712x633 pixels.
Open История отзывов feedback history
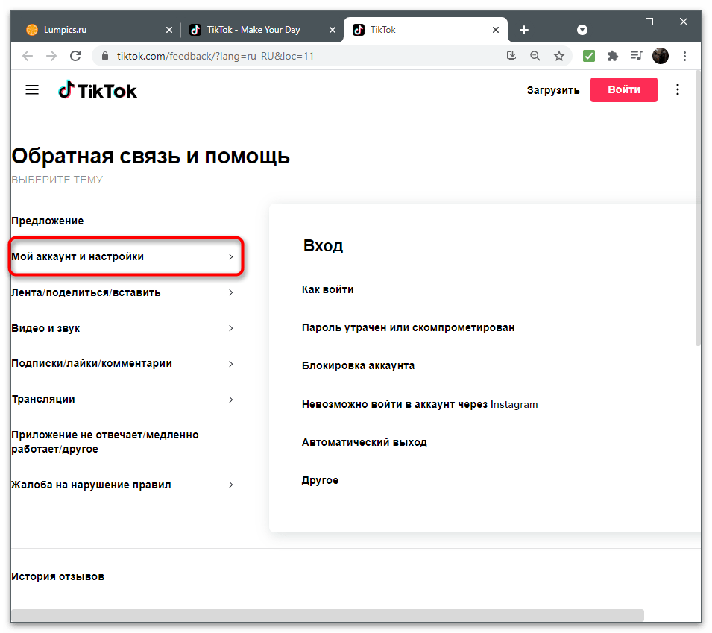[57, 576]
